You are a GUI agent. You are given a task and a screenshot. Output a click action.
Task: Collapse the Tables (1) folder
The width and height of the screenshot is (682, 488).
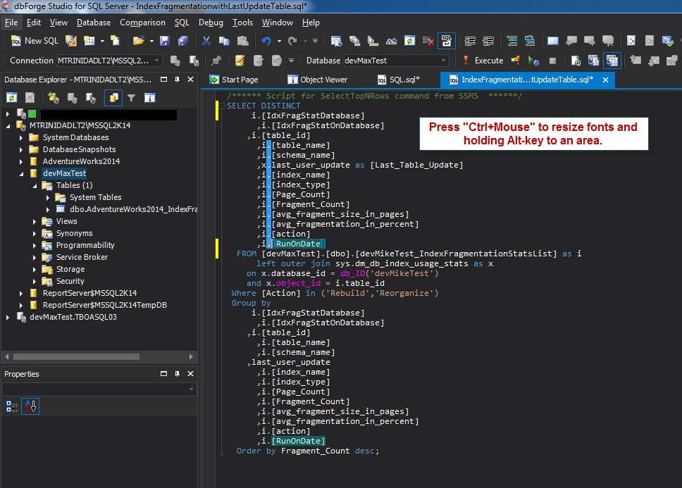pos(35,186)
